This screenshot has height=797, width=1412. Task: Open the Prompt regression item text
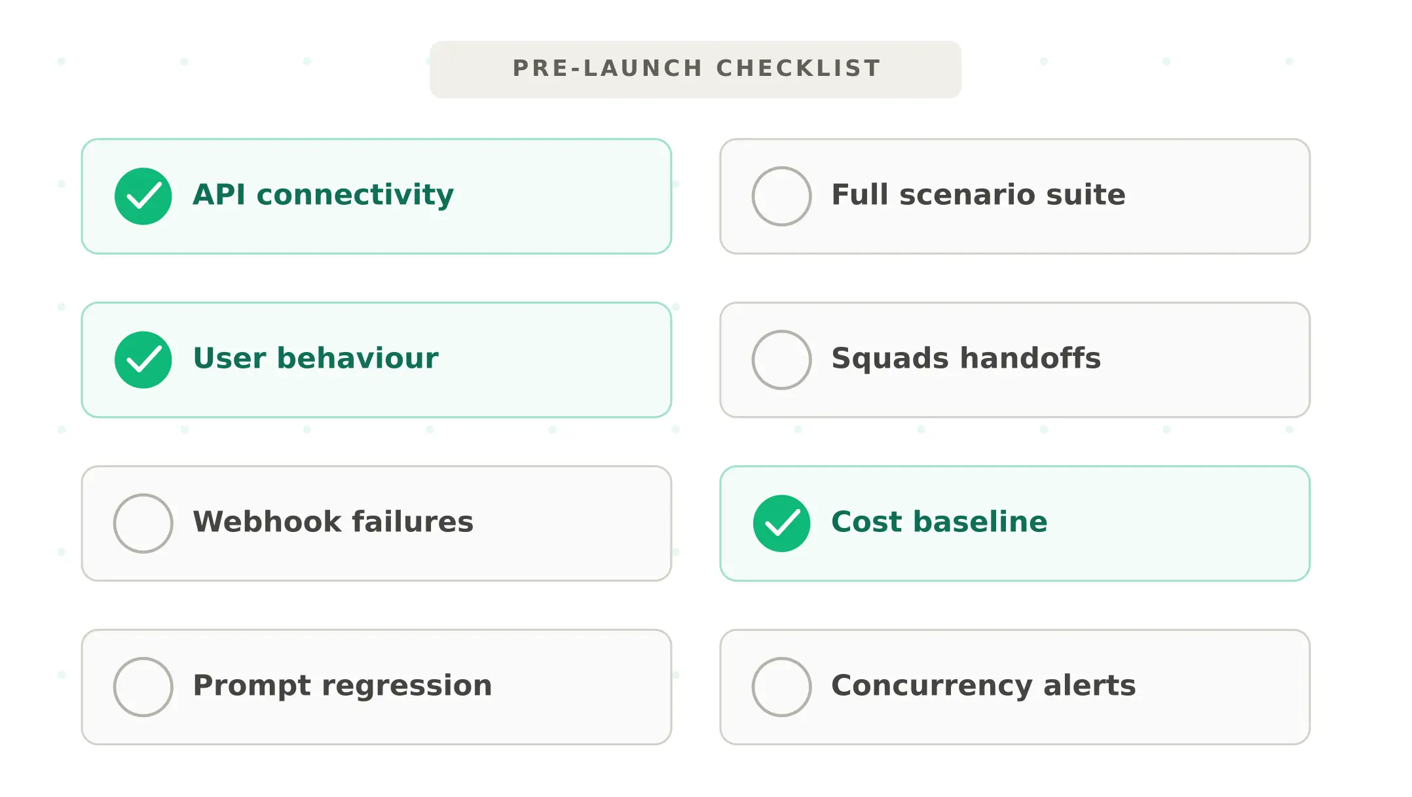tap(342, 686)
